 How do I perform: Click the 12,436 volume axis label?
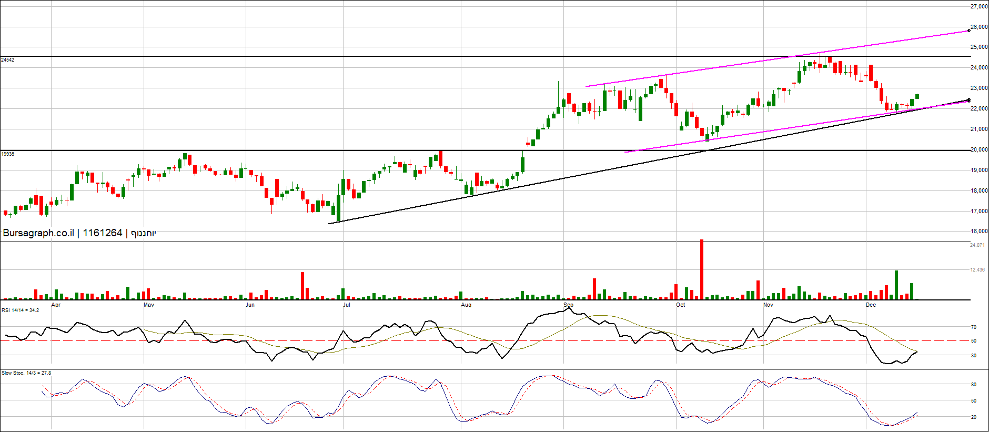977,270
